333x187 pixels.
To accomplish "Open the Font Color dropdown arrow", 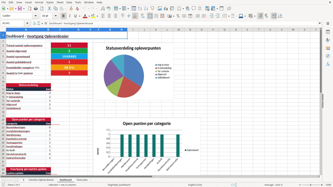I will pos(89,16).
